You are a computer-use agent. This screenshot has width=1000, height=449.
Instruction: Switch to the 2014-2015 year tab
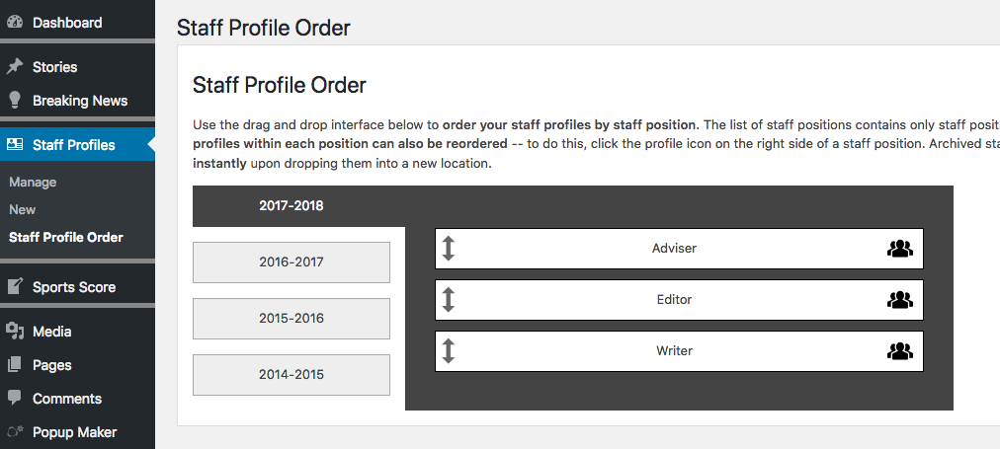(292, 374)
